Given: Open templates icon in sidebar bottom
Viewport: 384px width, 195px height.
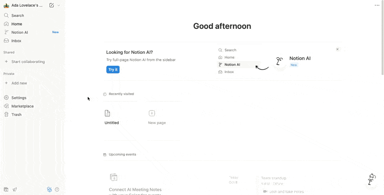Looking at the screenshot, I should tap(6, 190).
